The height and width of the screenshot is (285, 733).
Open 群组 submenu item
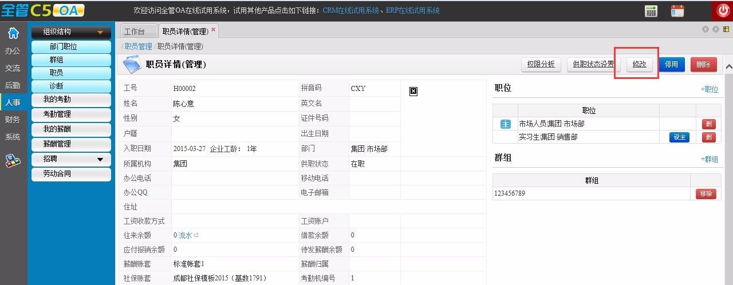pos(72,60)
